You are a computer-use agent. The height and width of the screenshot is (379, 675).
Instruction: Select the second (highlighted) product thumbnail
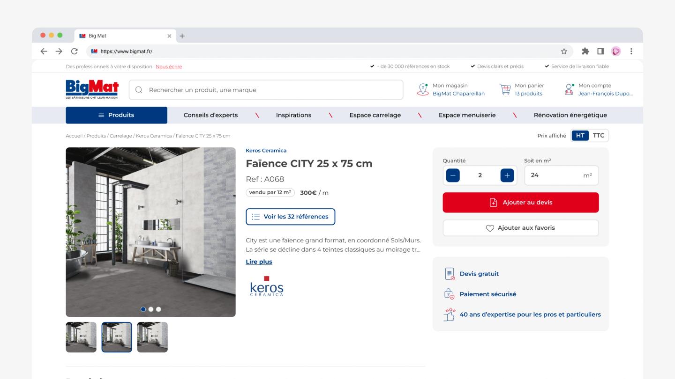point(117,337)
